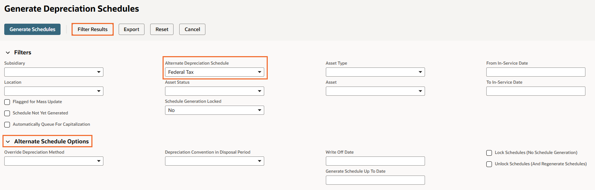This screenshot has width=595, height=190.
Task: Open the Override Depreciation Method dropdown
Action: [54, 161]
